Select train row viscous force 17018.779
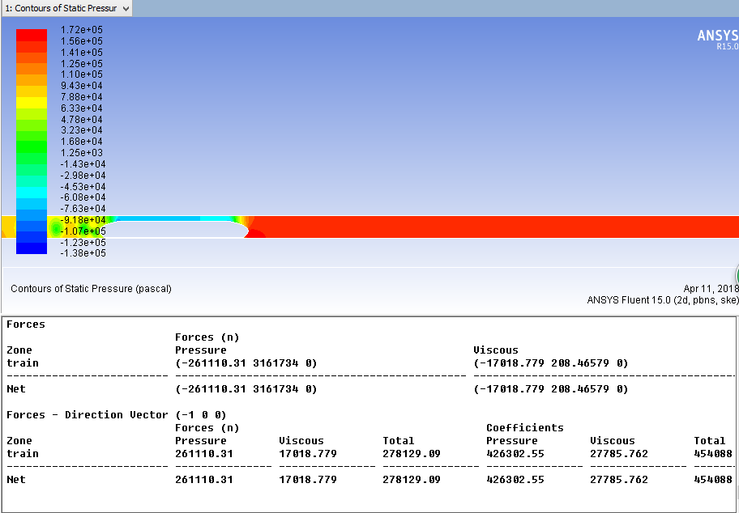Viewport: 739px width, 513px height. (x=308, y=454)
